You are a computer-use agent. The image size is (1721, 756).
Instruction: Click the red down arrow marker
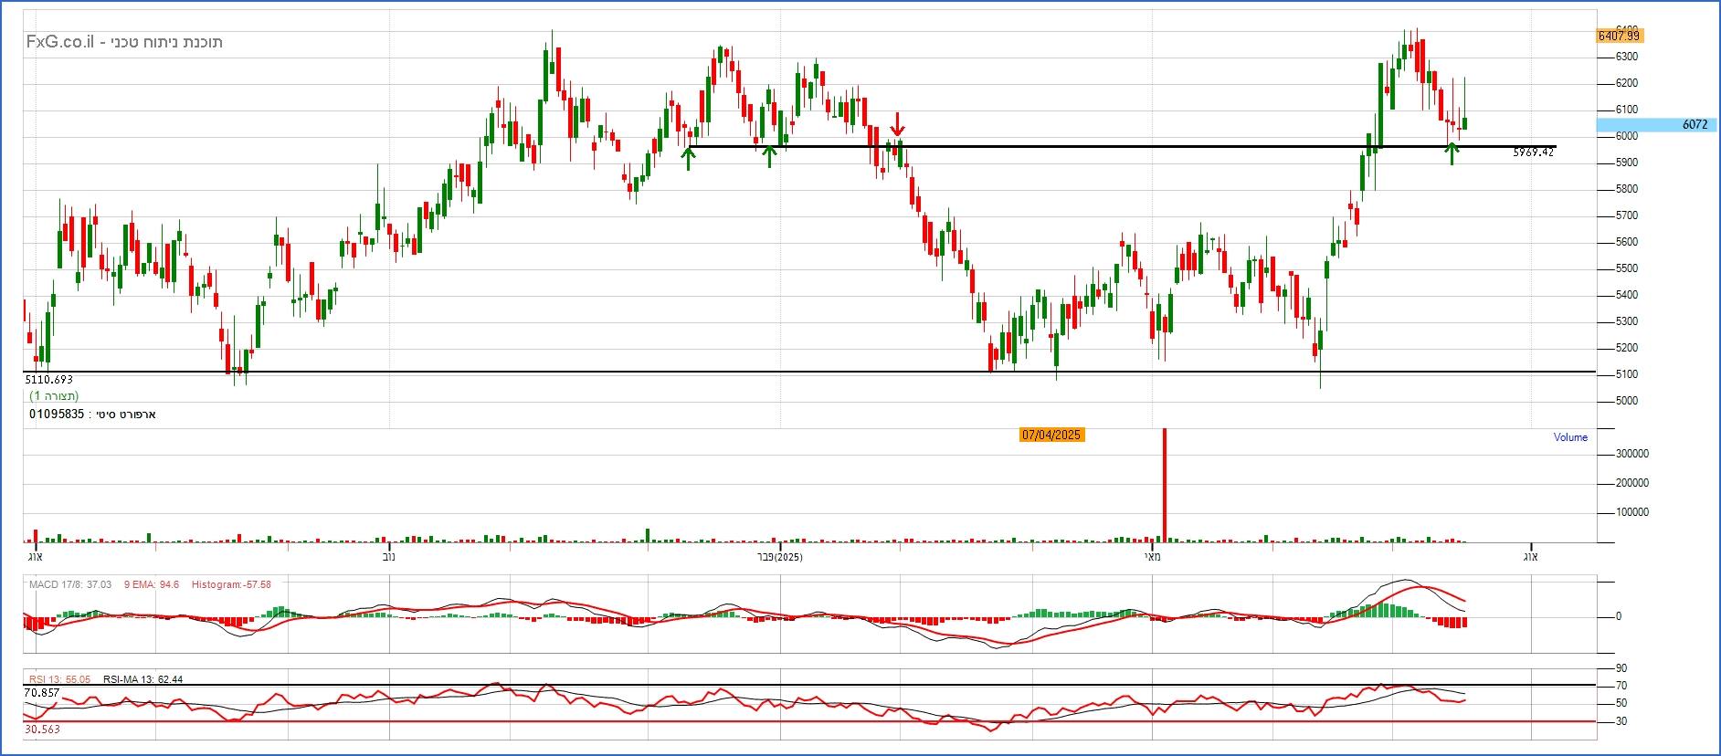(898, 124)
